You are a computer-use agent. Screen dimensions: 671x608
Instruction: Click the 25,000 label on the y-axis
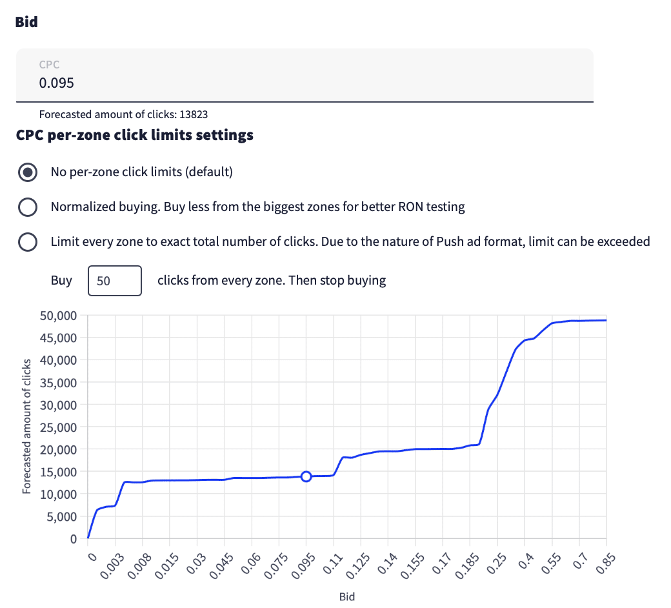pos(58,427)
